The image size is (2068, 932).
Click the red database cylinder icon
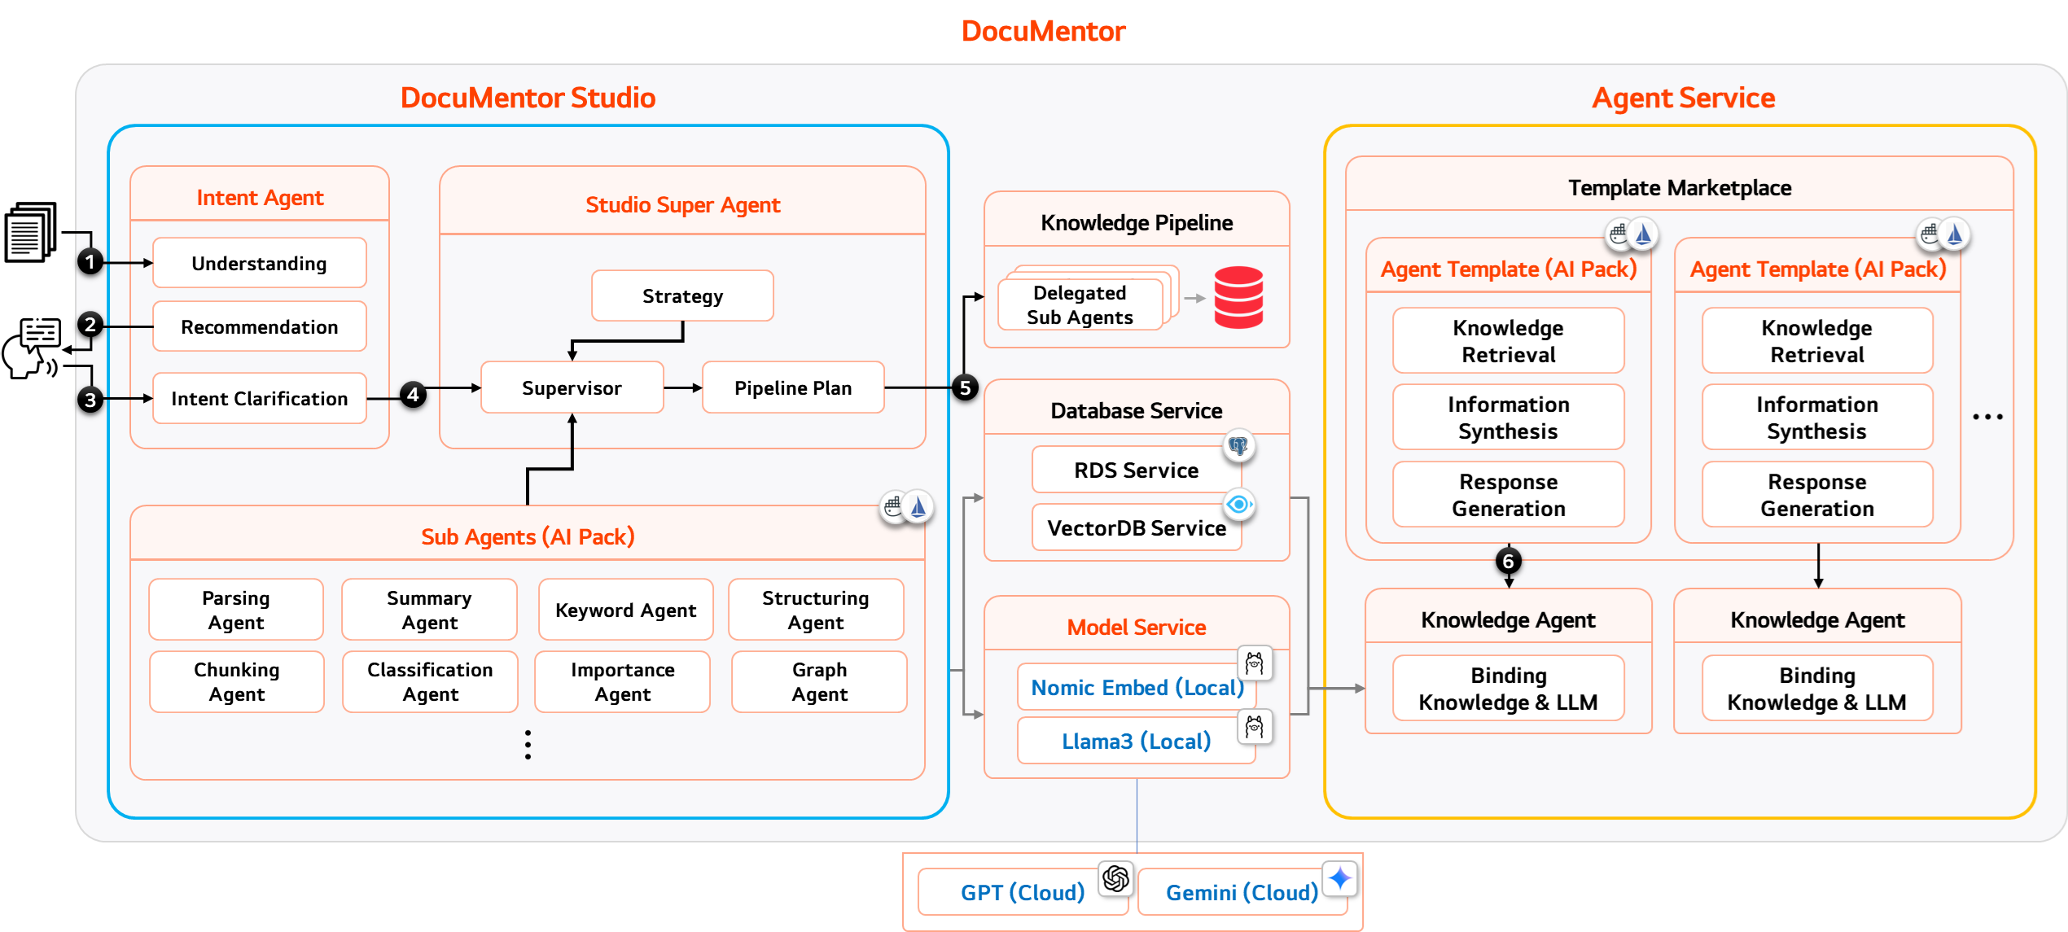(1238, 298)
